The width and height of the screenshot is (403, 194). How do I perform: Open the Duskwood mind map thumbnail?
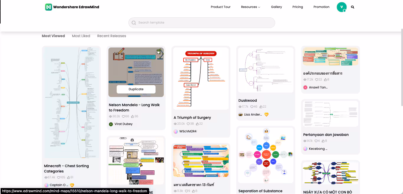tap(266, 70)
